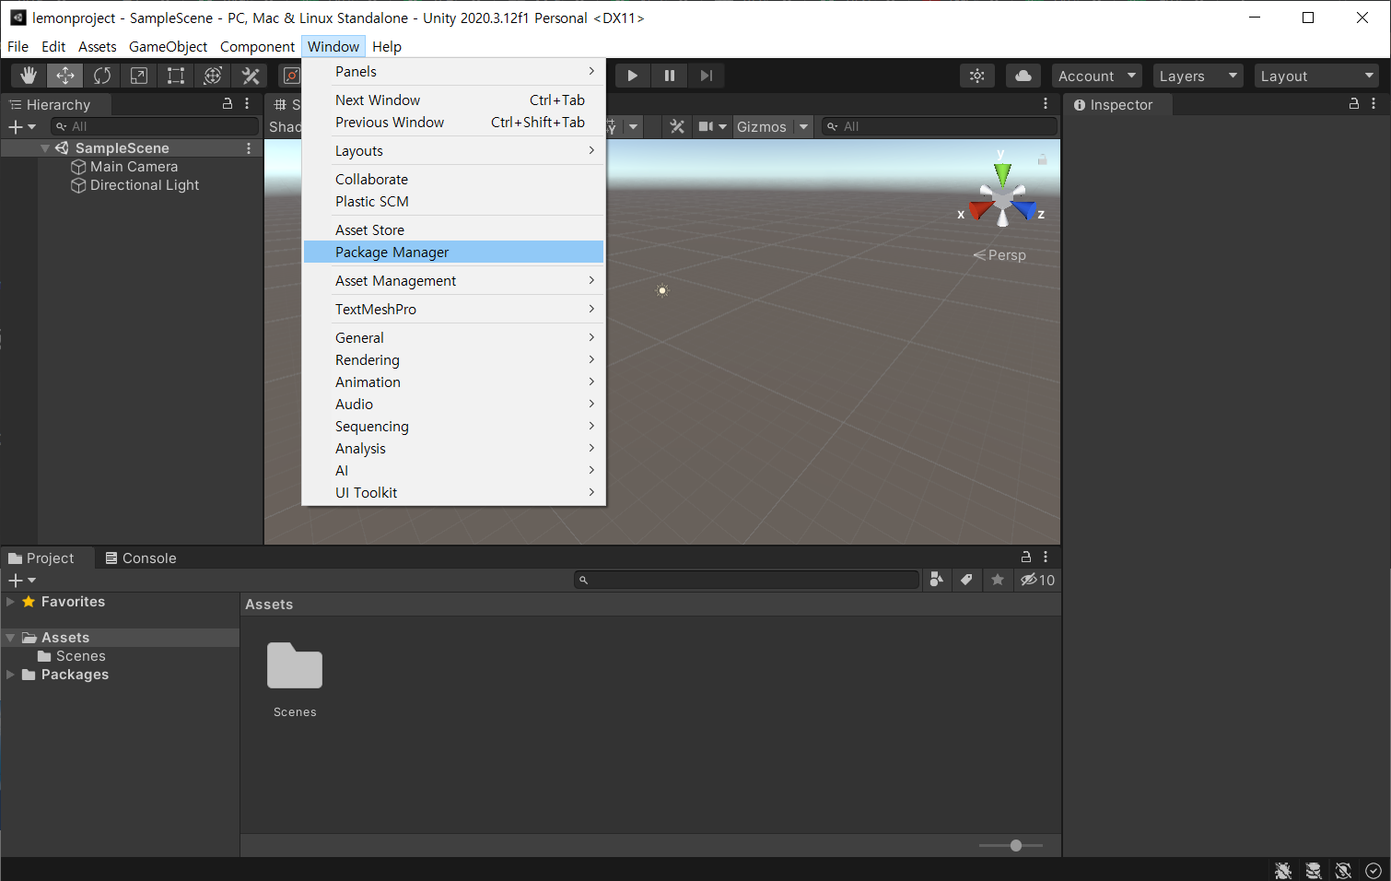The image size is (1391, 881).
Task: Lock the Inspector panel
Action: [x=1354, y=104]
